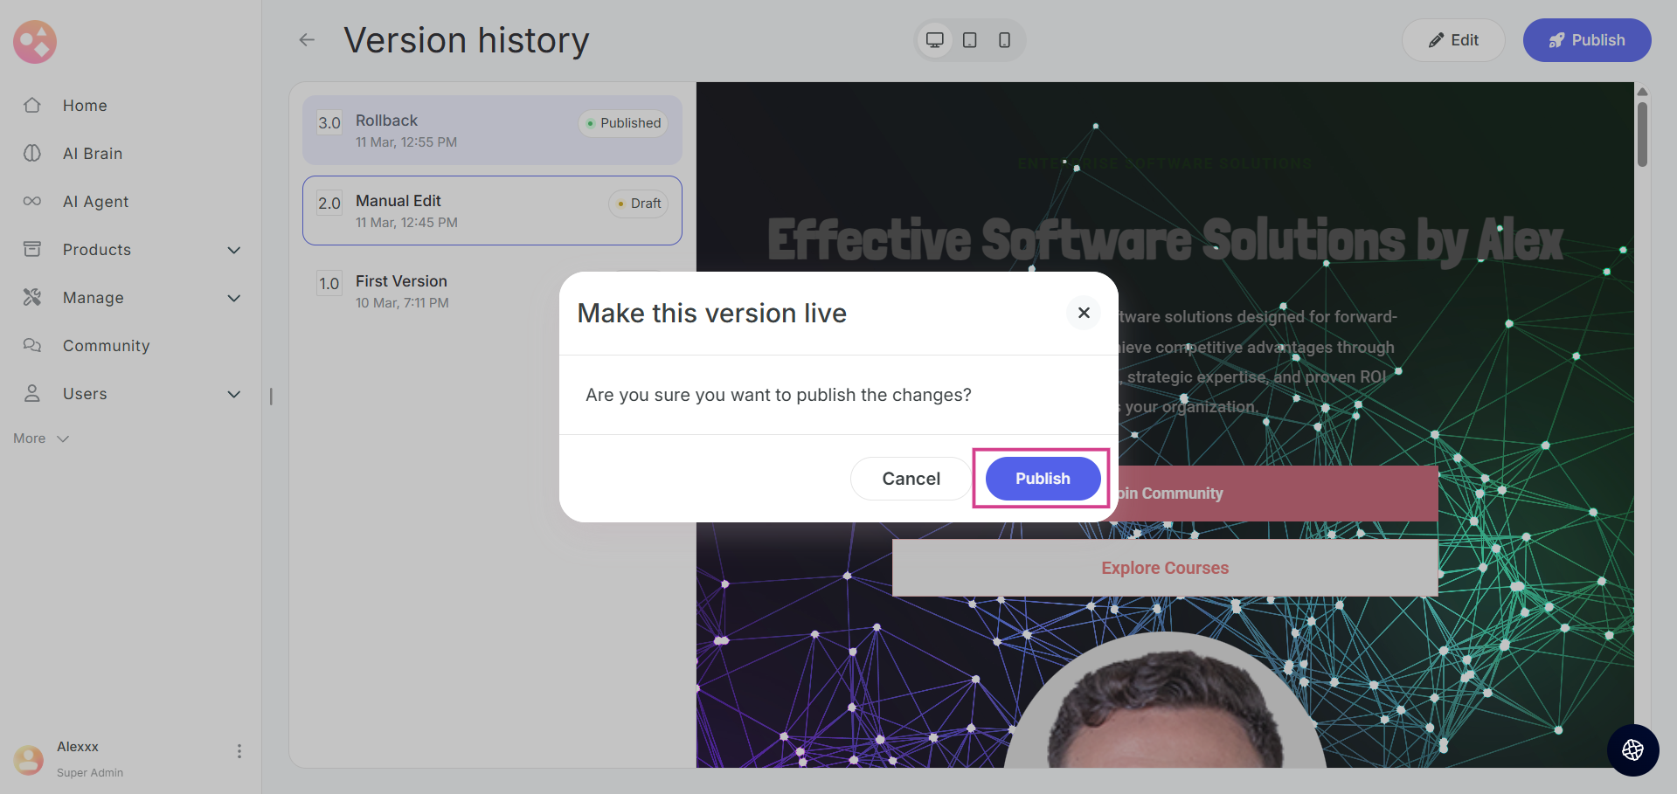Confirm with the dialog Publish button

tap(1043, 479)
